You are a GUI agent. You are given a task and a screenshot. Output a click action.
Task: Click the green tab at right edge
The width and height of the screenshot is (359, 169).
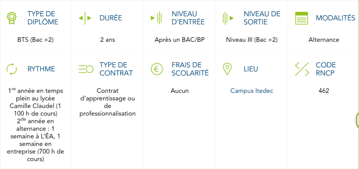[x=357, y=120]
